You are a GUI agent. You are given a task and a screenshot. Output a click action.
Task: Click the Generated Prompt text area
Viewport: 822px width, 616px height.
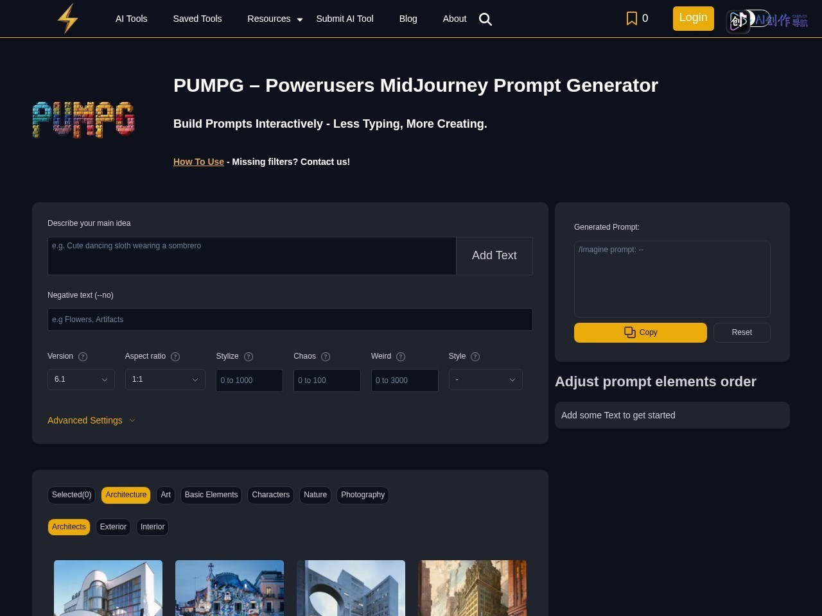coord(672,278)
